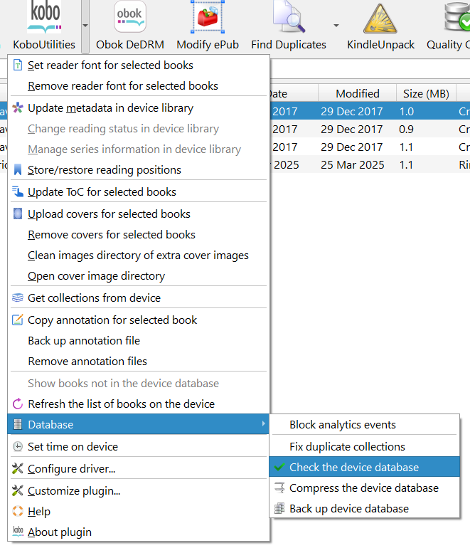
Task: Click the blue bookmark icon for reading positions
Action: click(x=18, y=169)
